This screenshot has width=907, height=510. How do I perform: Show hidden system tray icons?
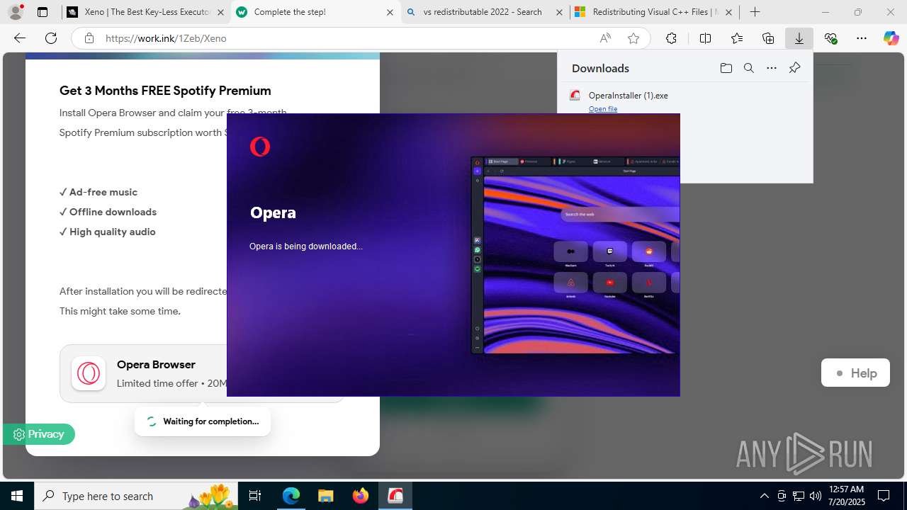click(x=764, y=496)
